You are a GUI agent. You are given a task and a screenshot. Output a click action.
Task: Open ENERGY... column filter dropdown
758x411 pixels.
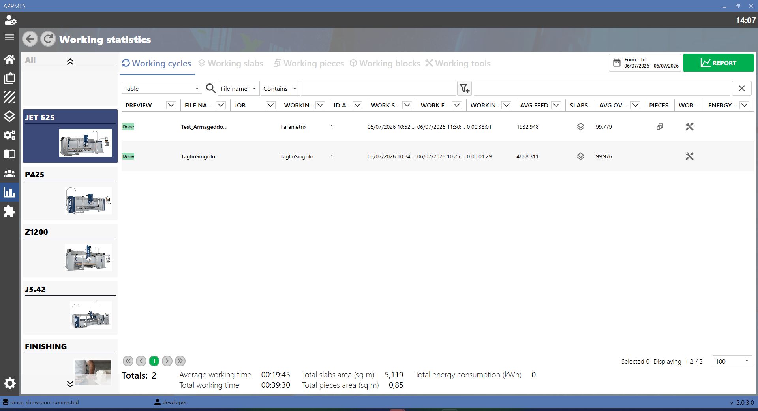(745, 105)
